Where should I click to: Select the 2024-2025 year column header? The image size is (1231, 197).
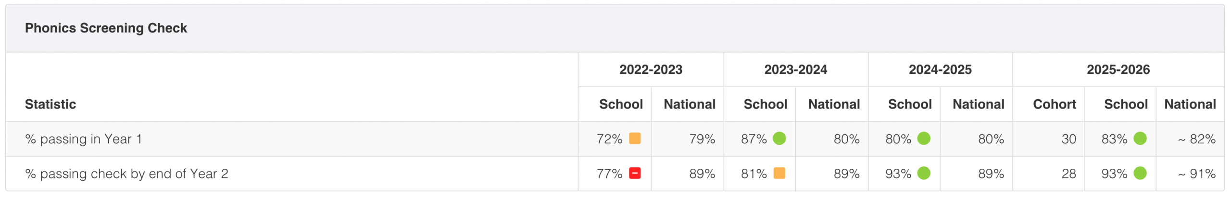tap(940, 70)
